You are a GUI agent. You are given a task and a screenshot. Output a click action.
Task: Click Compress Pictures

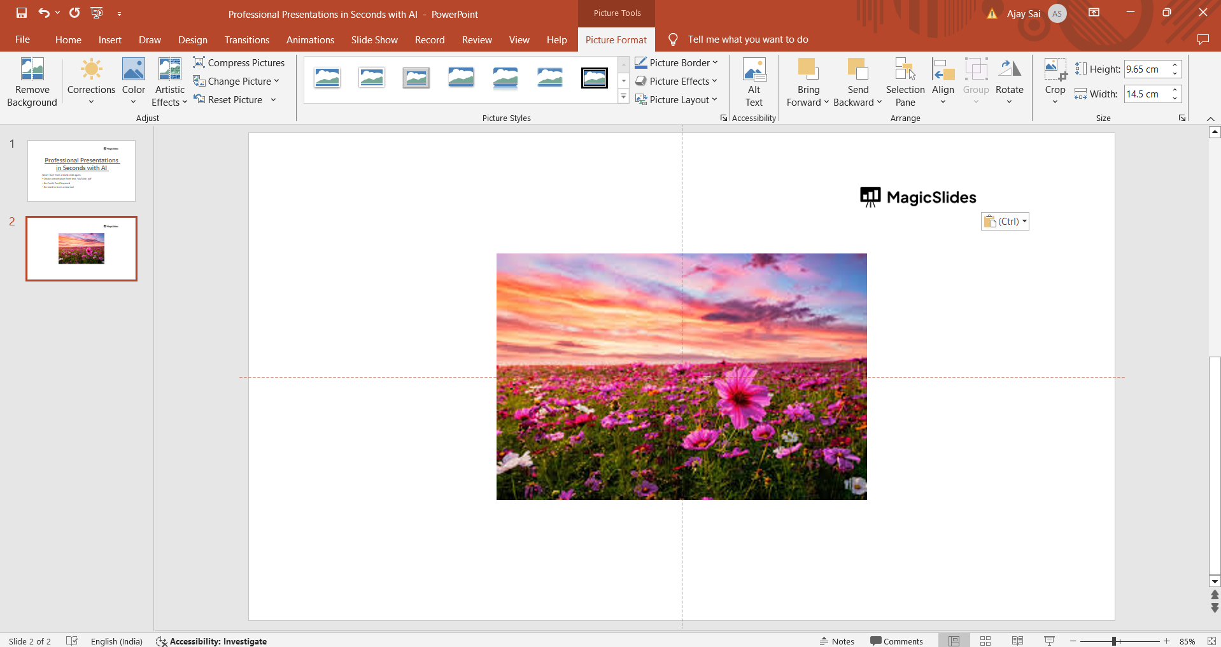click(239, 62)
